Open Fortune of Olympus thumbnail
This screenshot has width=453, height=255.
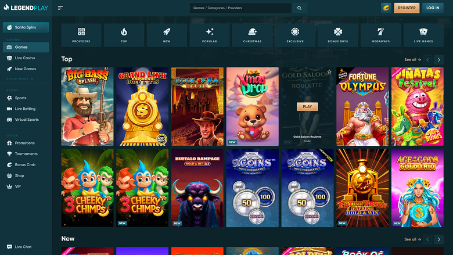click(362, 106)
